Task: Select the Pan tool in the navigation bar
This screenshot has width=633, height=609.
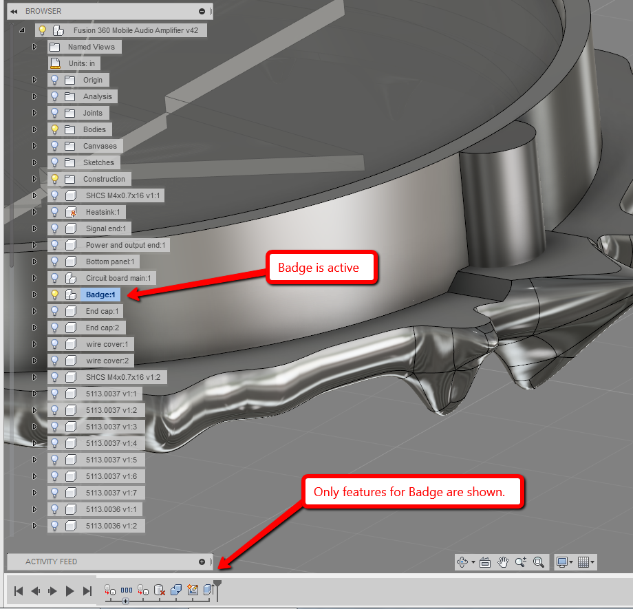Action: click(503, 562)
